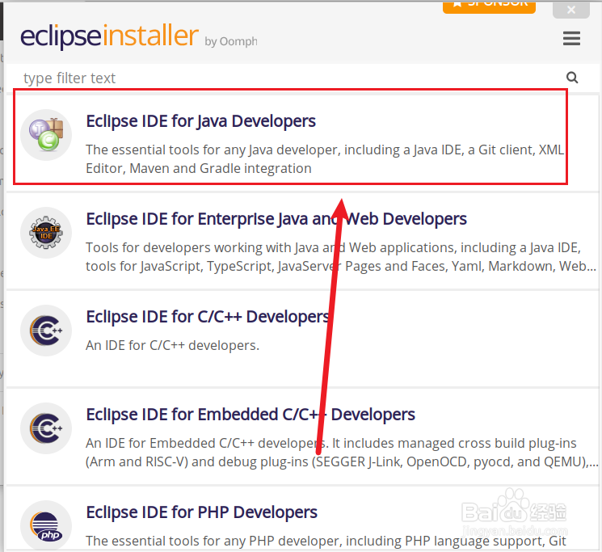Click the 'by Oomph' label

(x=231, y=41)
